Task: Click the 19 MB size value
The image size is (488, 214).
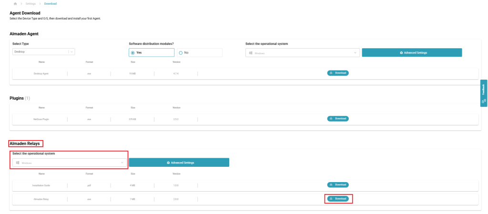Action: pos(133,73)
